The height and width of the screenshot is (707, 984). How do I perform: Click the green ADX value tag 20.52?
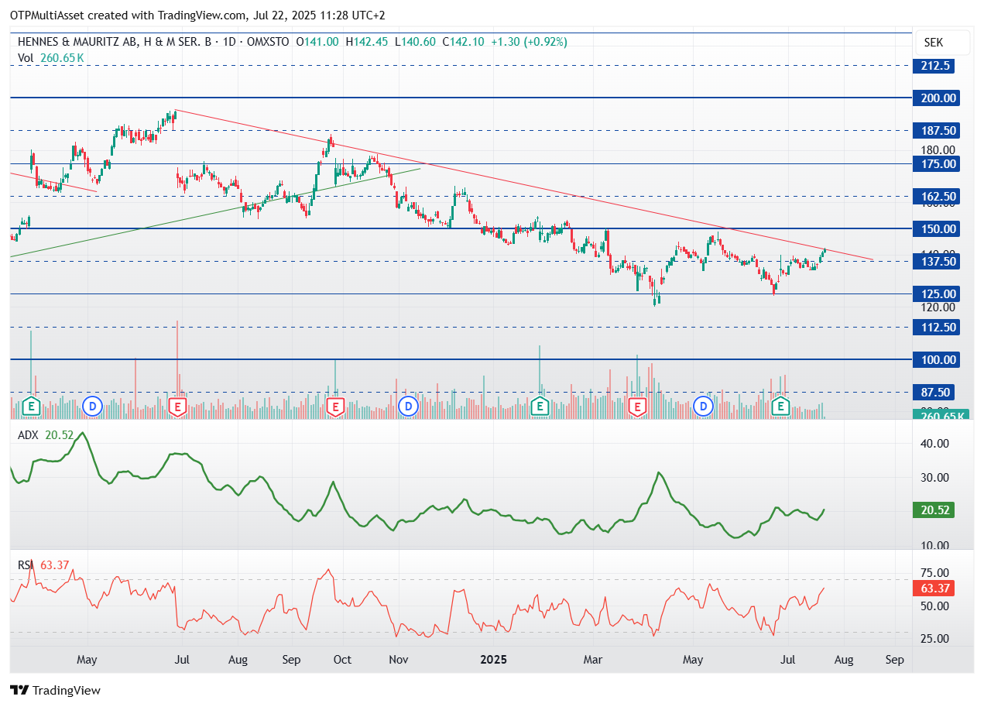tap(936, 510)
